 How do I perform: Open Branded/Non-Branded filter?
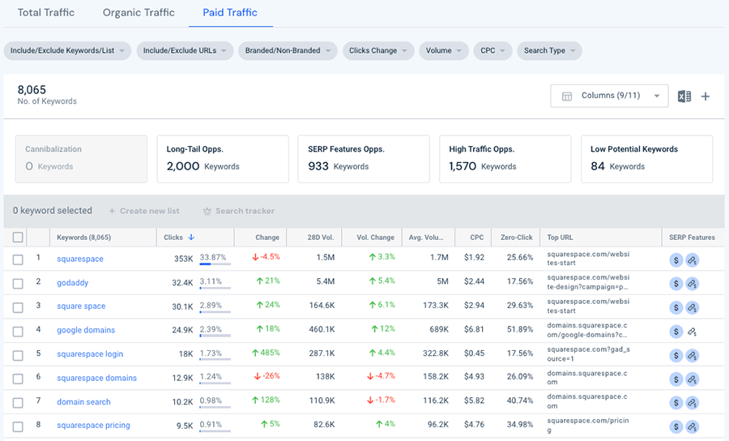pyautogui.click(x=288, y=51)
